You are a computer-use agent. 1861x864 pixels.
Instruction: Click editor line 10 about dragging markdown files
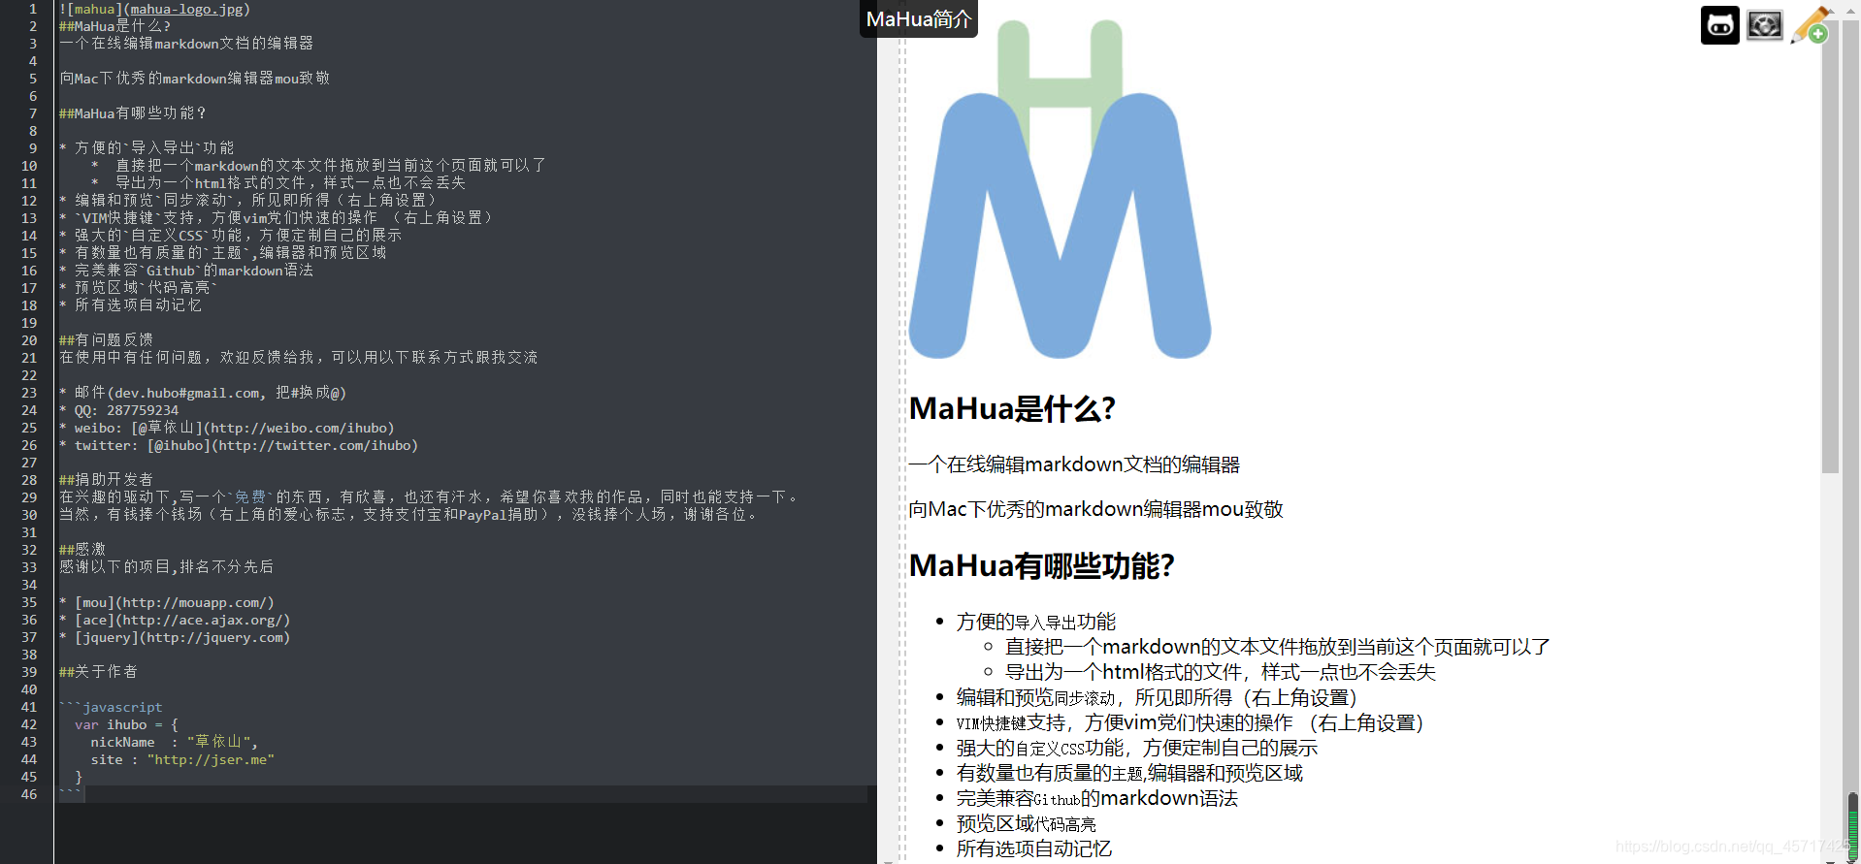[318, 166]
